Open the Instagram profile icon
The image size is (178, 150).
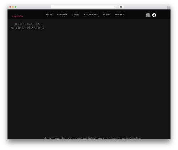148,15
